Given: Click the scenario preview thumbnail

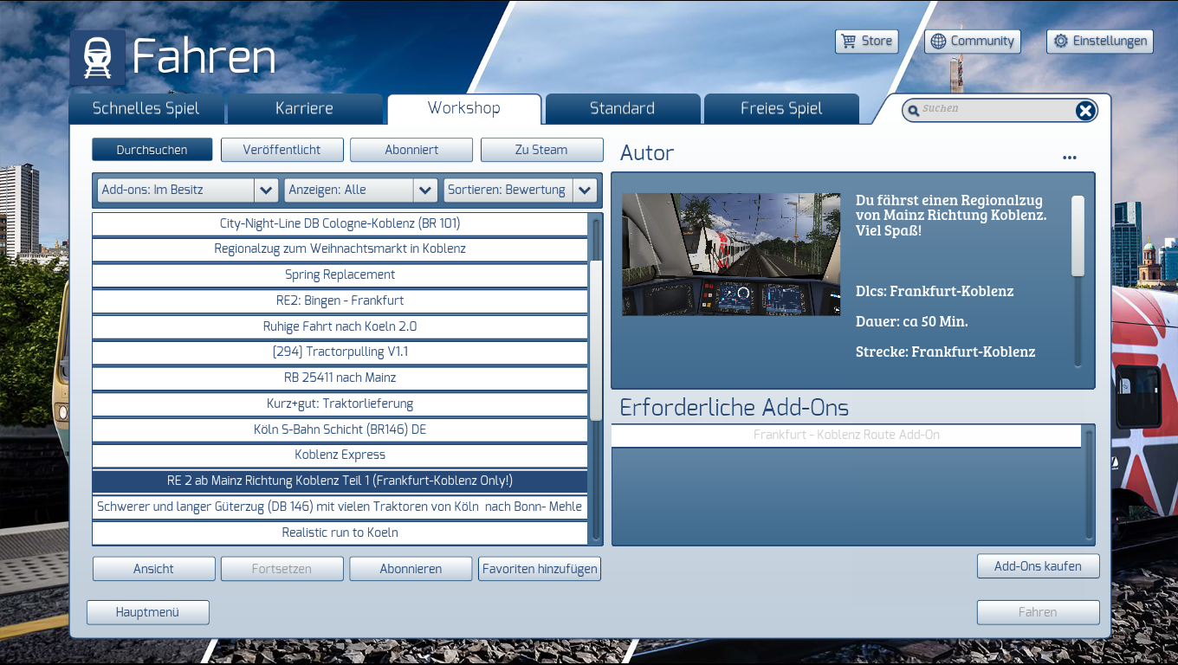Looking at the screenshot, I should 730,255.
